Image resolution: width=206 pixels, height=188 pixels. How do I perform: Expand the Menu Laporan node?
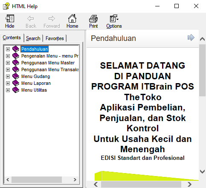pyautogui.click(x=8, y=83)
